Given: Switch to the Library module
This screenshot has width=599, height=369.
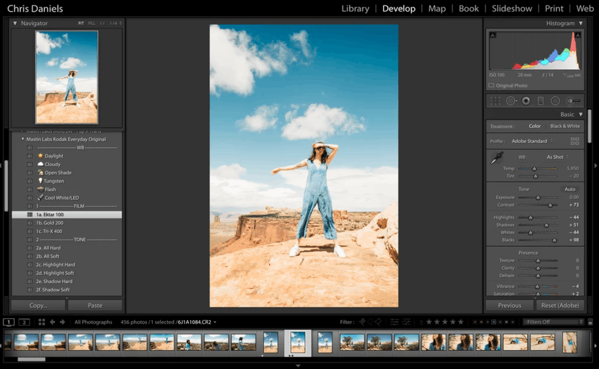Looking at the screenshot, I should coord(355,8).
